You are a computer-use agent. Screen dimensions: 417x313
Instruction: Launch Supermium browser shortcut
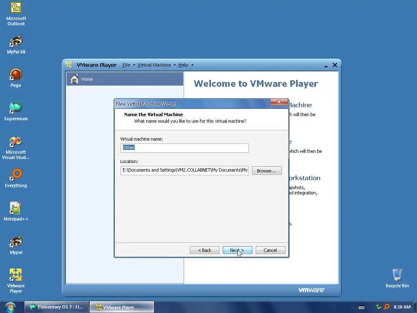16,111
